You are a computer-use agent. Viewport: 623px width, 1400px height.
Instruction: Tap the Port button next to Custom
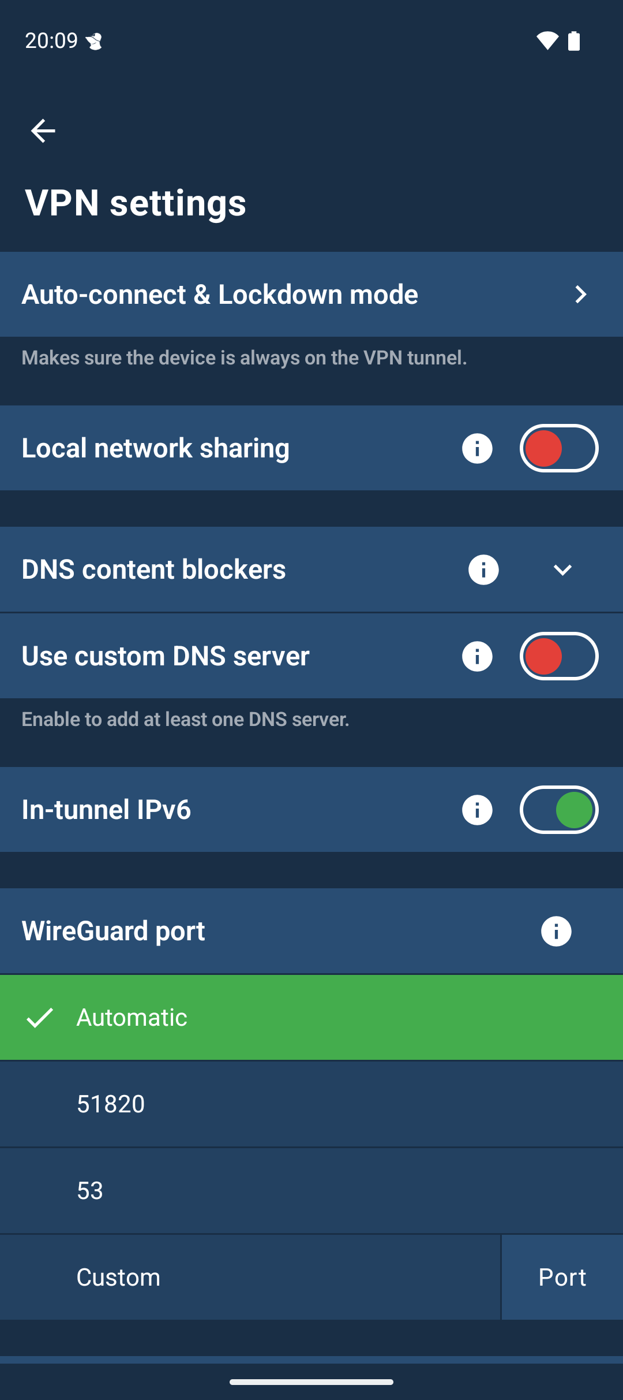tap(561, 1277)
